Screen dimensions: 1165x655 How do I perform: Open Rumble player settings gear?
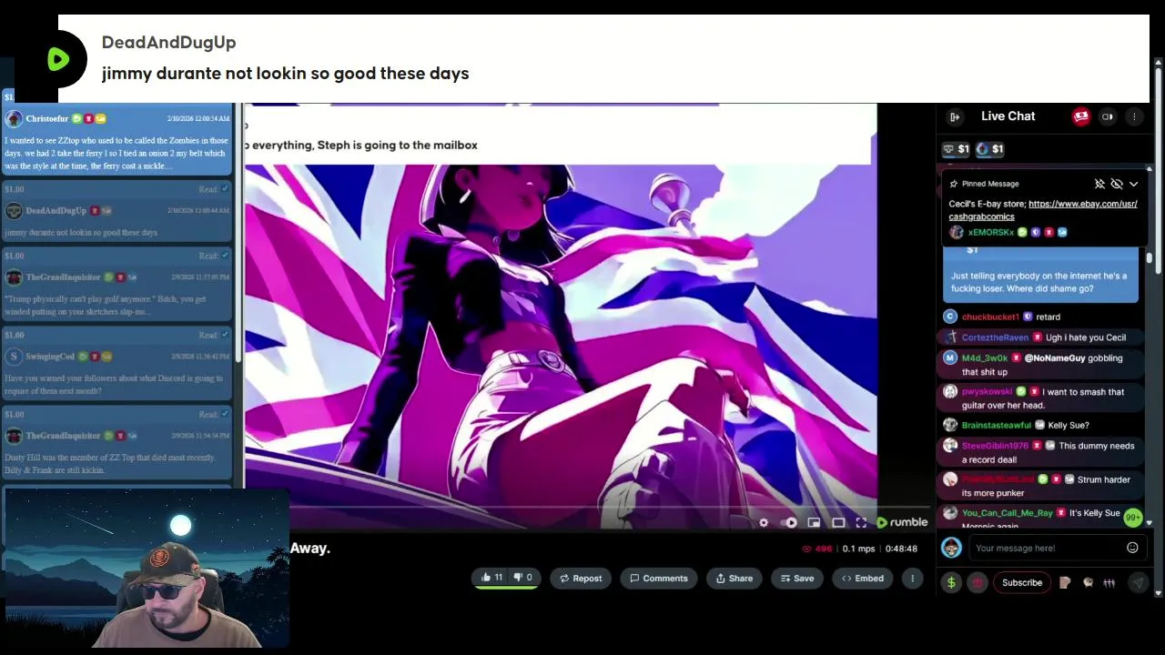tap(764, 523)
